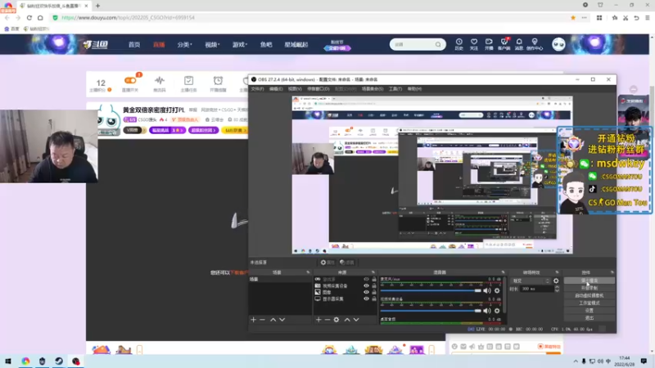Remove selected scene with minus icon
655x368 pixels.
pos(262,320)
